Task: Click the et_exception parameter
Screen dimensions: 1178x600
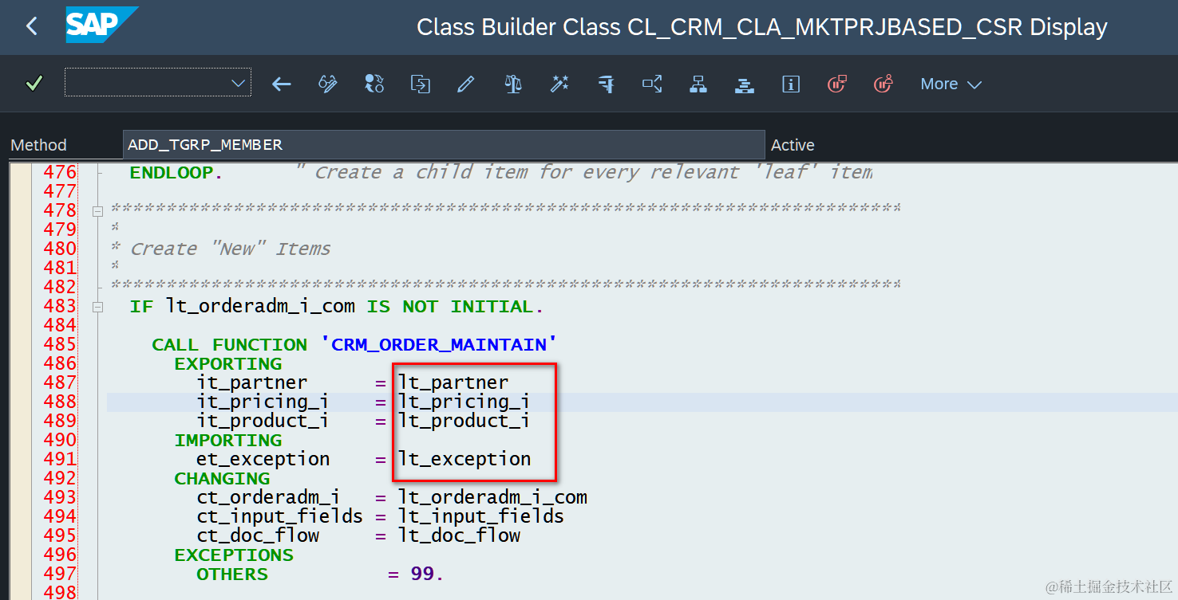Action: (263, 460)
